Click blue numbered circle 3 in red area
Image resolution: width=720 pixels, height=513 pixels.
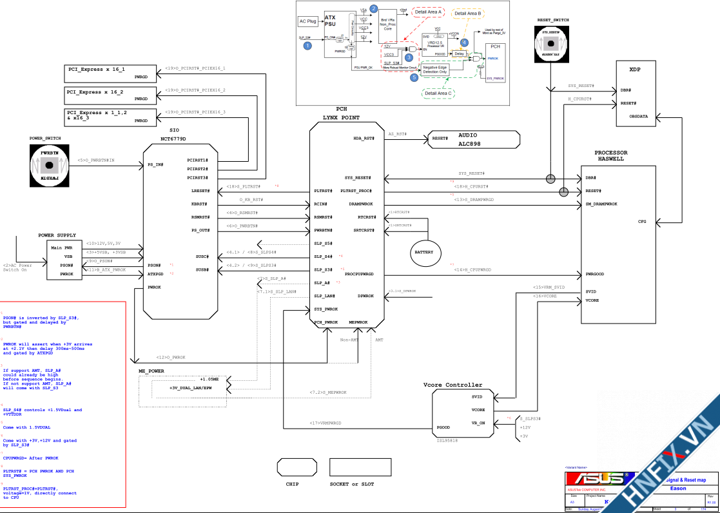coord(409,57)
